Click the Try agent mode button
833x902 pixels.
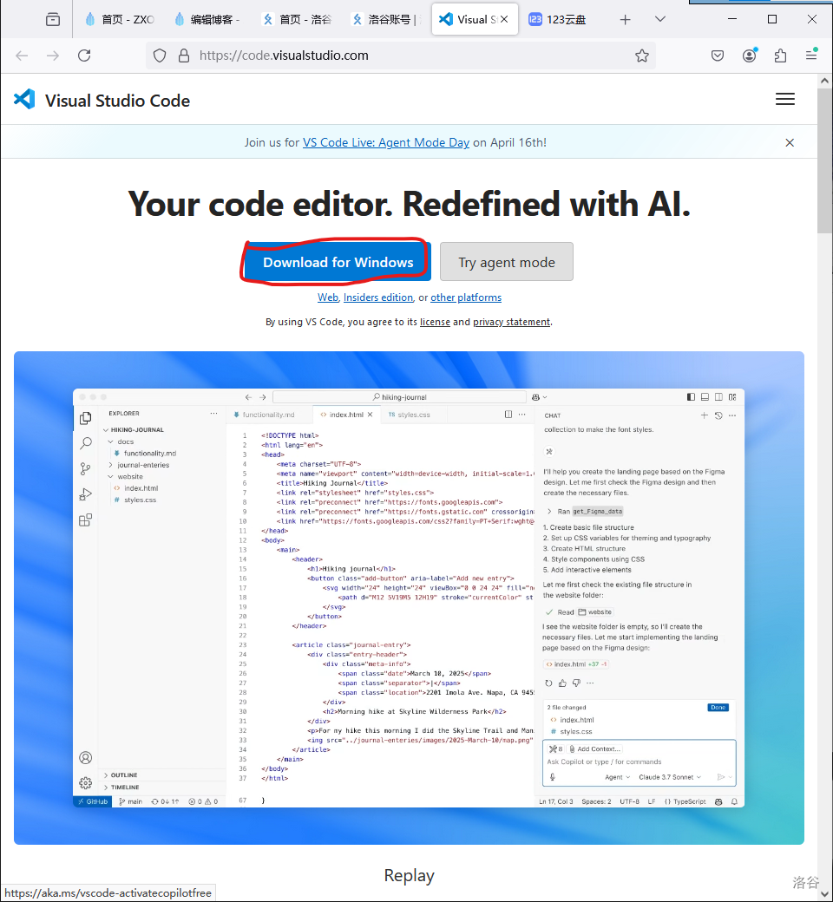506,262
